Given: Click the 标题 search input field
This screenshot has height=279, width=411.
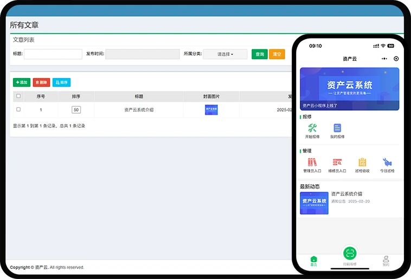Looking at the screenshot, I should tap(53, 54).
